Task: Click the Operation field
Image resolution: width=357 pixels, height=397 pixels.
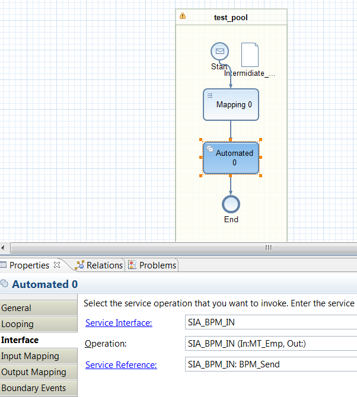Action: pyautogui.click(x=271, y=343)
